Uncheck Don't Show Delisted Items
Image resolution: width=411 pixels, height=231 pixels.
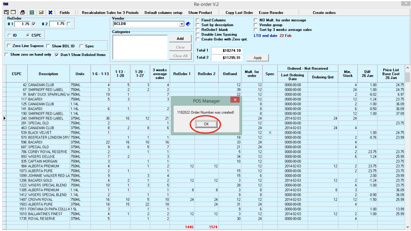pos(57,55)
